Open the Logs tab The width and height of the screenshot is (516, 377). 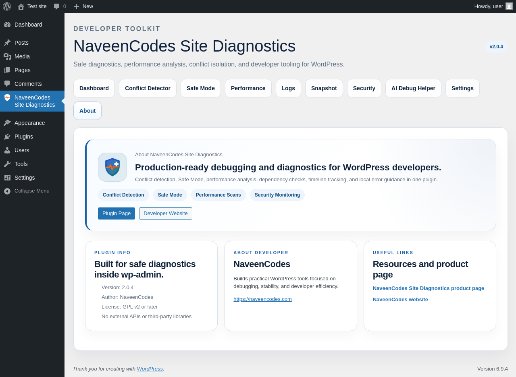288,88
